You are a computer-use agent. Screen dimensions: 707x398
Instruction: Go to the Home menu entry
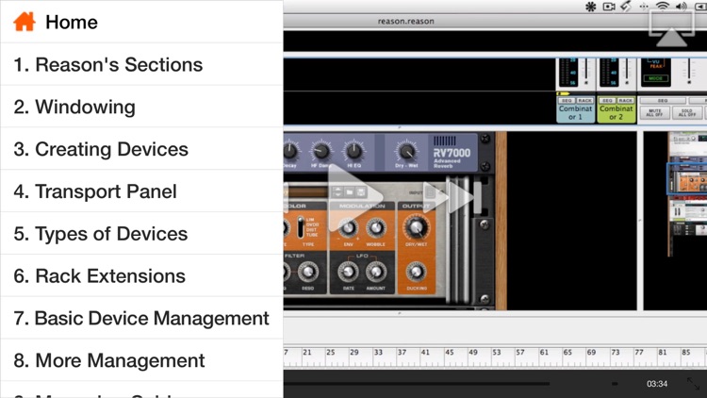pyautogui.click(x=141, y=22)
